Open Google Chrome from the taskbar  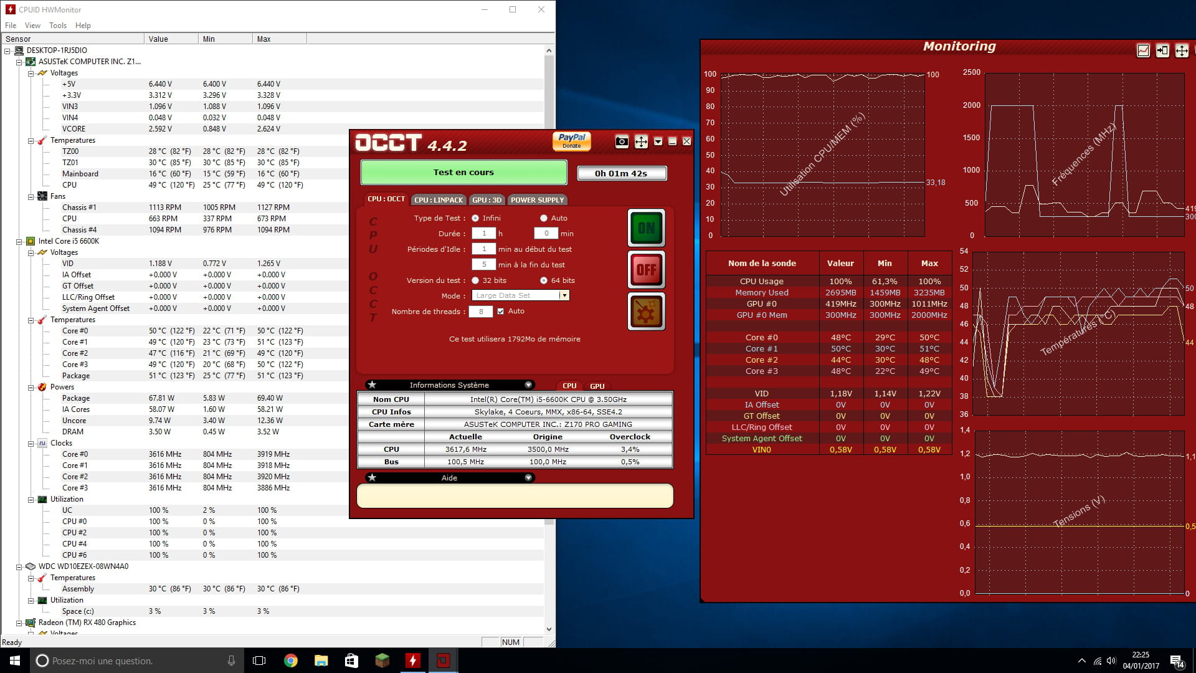pos(290,661)
